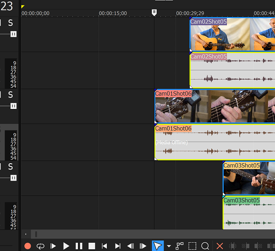The height and width of the screenshot is (251, 275).
Task: Click the red Record button
Action: [27, 246]
